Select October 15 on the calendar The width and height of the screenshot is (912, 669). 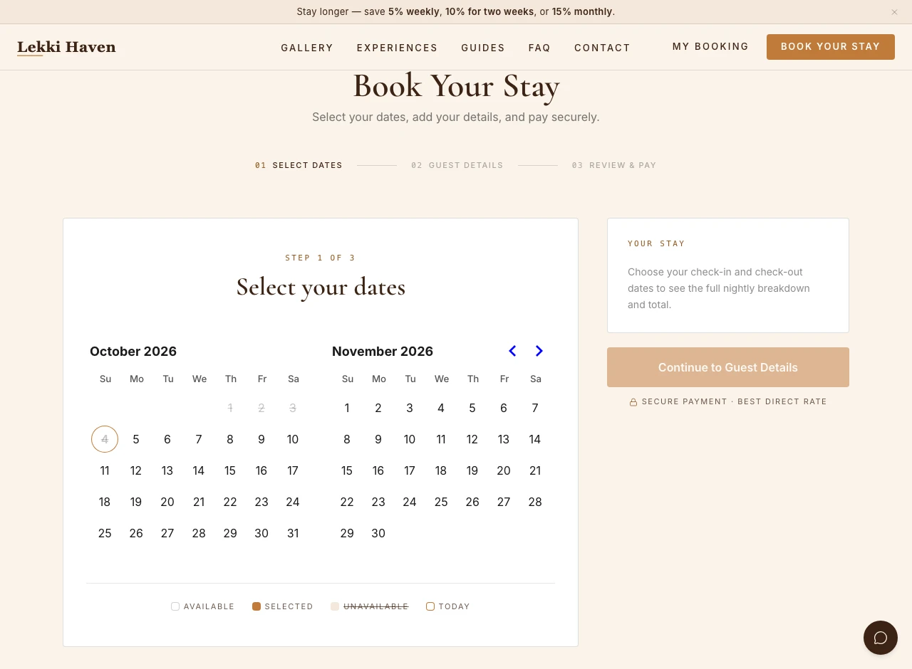click(x=230, y=470)
